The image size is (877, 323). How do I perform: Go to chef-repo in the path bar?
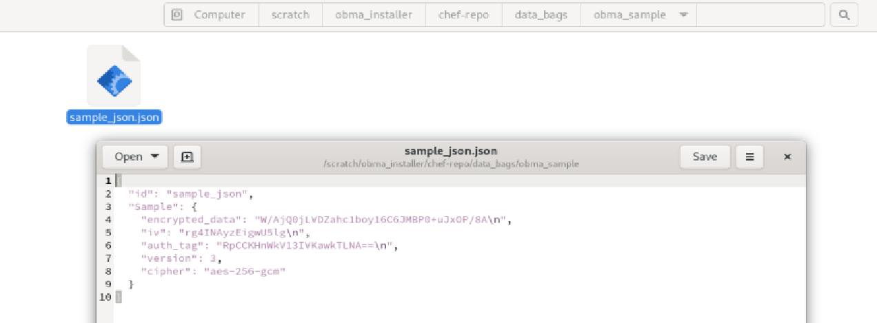463,14
